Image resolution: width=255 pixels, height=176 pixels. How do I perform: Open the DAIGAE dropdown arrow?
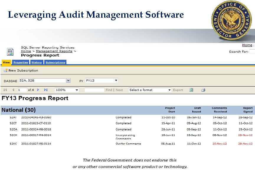[x=68, y=80]
